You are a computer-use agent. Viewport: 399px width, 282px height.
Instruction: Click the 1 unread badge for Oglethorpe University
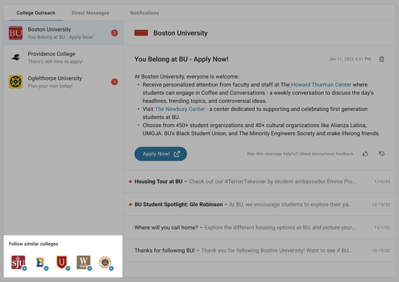pos(115,82)
